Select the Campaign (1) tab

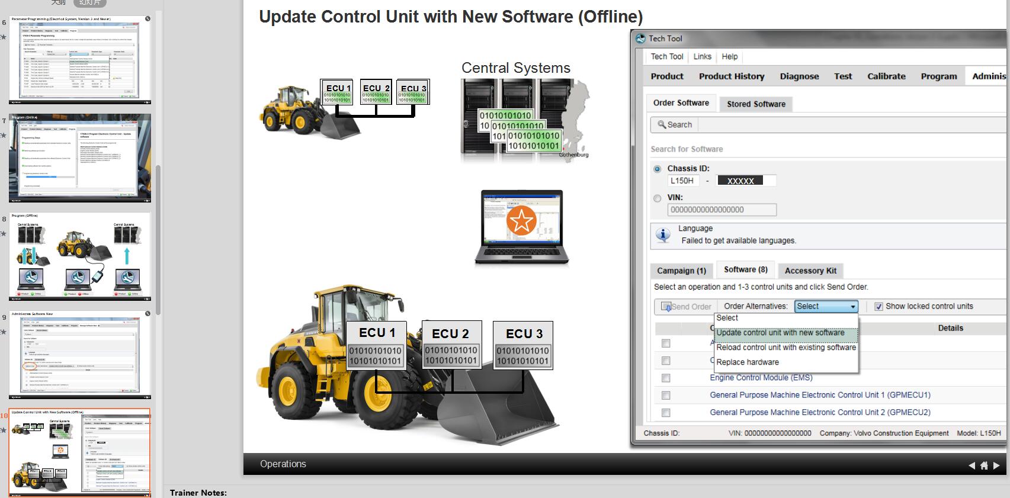point(681,271)
